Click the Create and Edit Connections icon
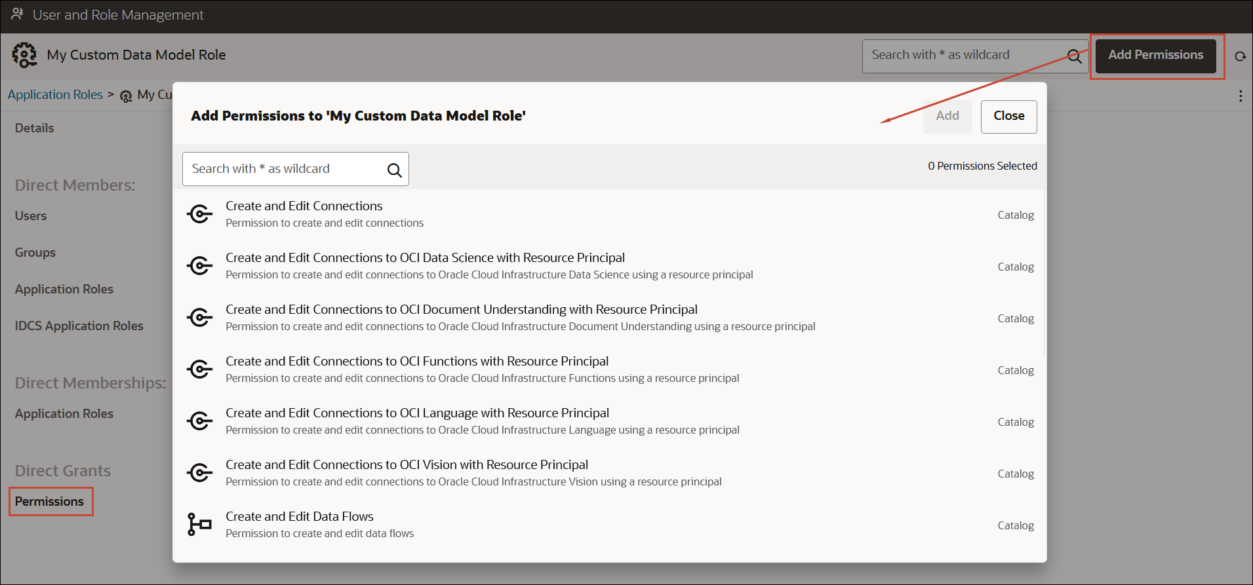Image resolution: width=1253 pixels, height=585 pixels. 199,214
